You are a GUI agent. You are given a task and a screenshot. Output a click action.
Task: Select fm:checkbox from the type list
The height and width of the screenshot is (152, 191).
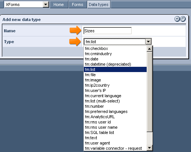coord(115,48)
